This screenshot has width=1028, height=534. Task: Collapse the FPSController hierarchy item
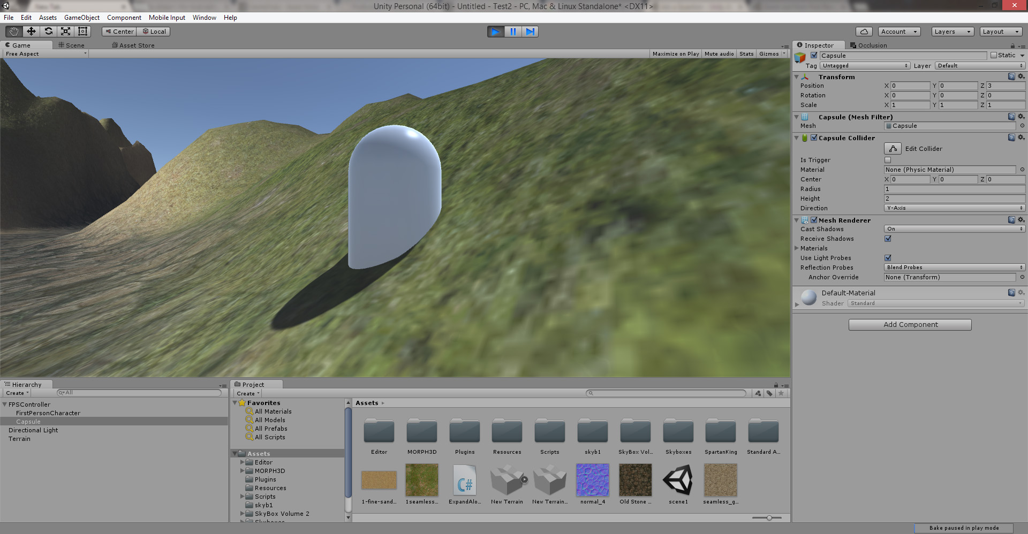pyautogui.click(x=4, y=405)
